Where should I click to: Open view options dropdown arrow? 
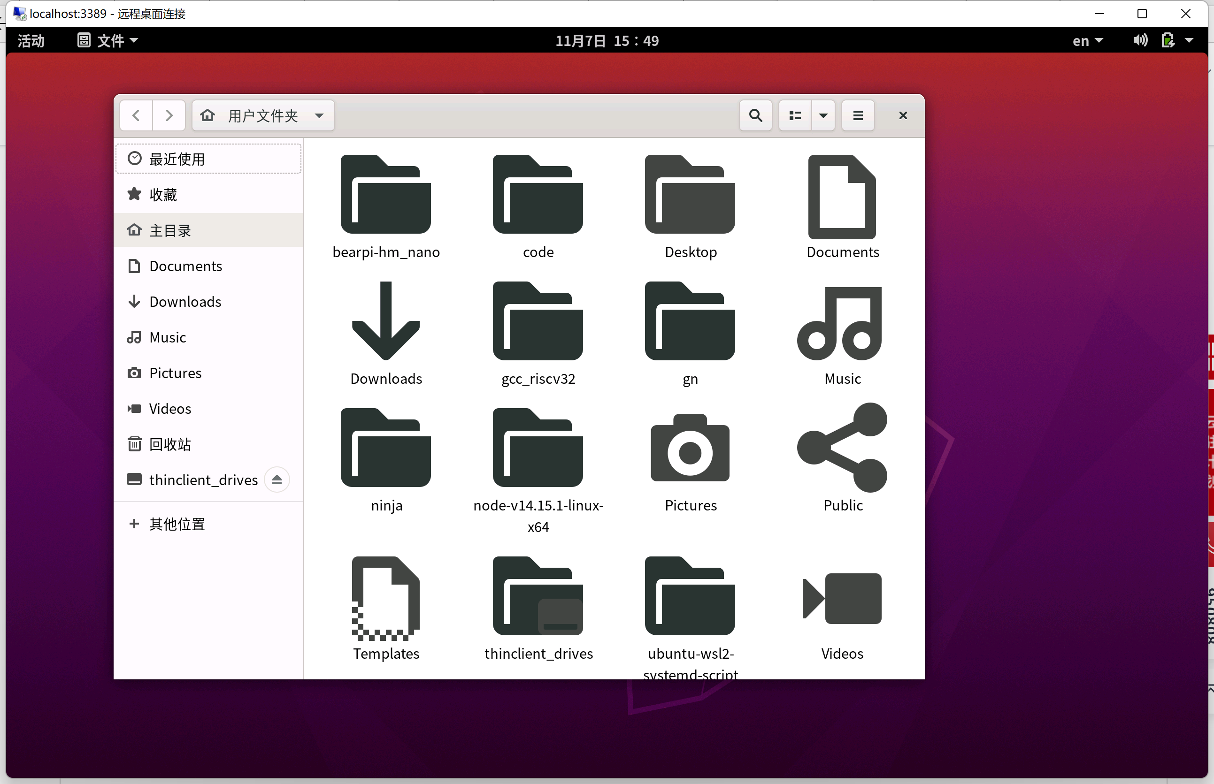pyautogui.click(x=823, y=116)
